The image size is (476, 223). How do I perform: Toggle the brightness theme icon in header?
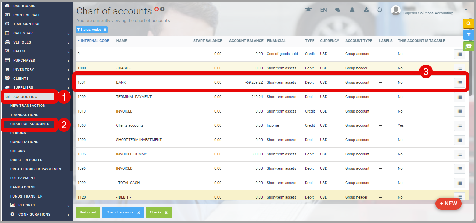pos(380,10)
